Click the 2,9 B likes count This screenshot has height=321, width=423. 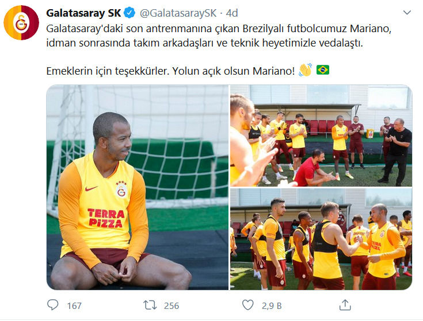click(272, 305)
